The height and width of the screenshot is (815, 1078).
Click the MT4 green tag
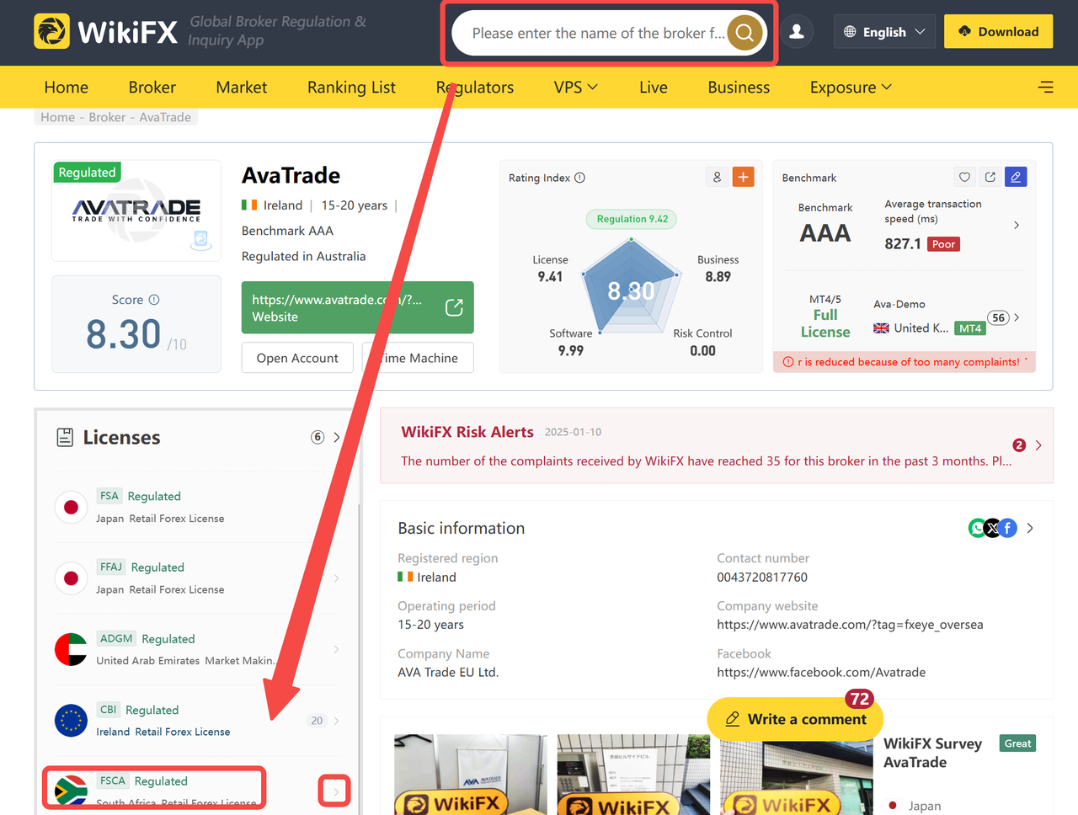coord(970,328)
